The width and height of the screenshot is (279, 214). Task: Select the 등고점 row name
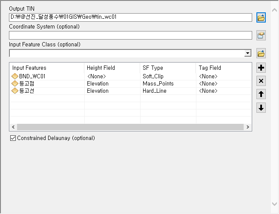point(26,83)
